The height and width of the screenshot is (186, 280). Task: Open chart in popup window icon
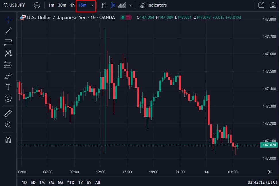[261, 5]
